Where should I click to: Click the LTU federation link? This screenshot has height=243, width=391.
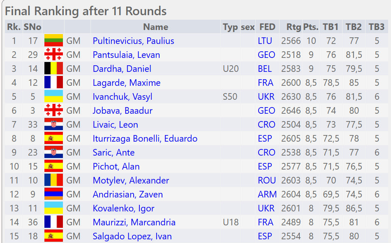[x=265, y=41]
